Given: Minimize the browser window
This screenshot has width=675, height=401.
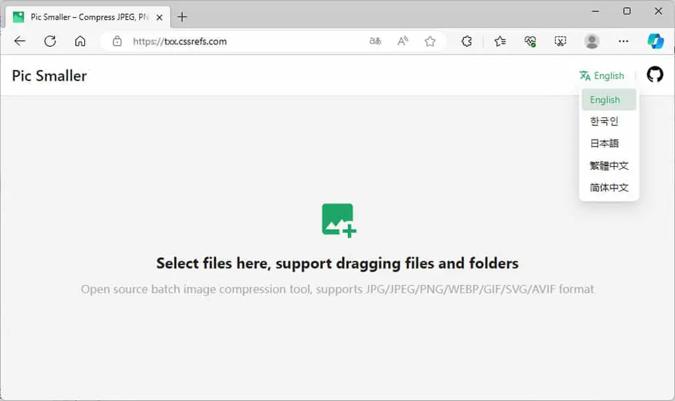Looking at the screenshot, I should (x=595, y=12).
